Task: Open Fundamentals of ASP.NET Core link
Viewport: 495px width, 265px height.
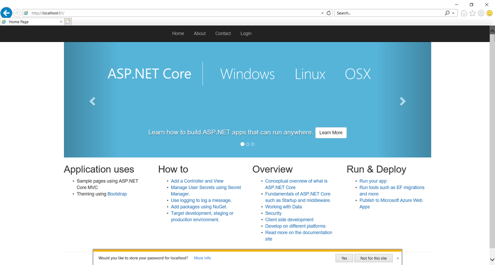Action: tap(298, 197)
